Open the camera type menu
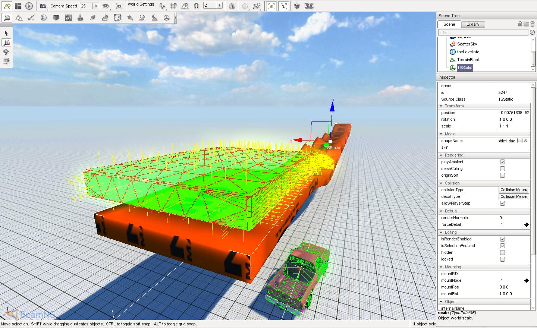Image resolution: width=537 pixels, height=328 pixels. click(x=43, y=6)
